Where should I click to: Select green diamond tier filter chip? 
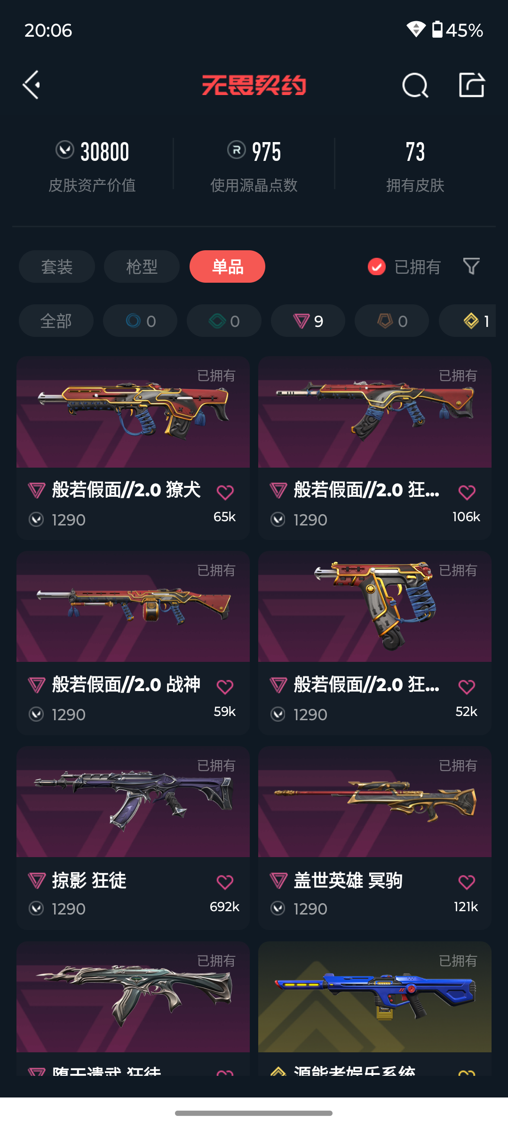click(224, 321)
